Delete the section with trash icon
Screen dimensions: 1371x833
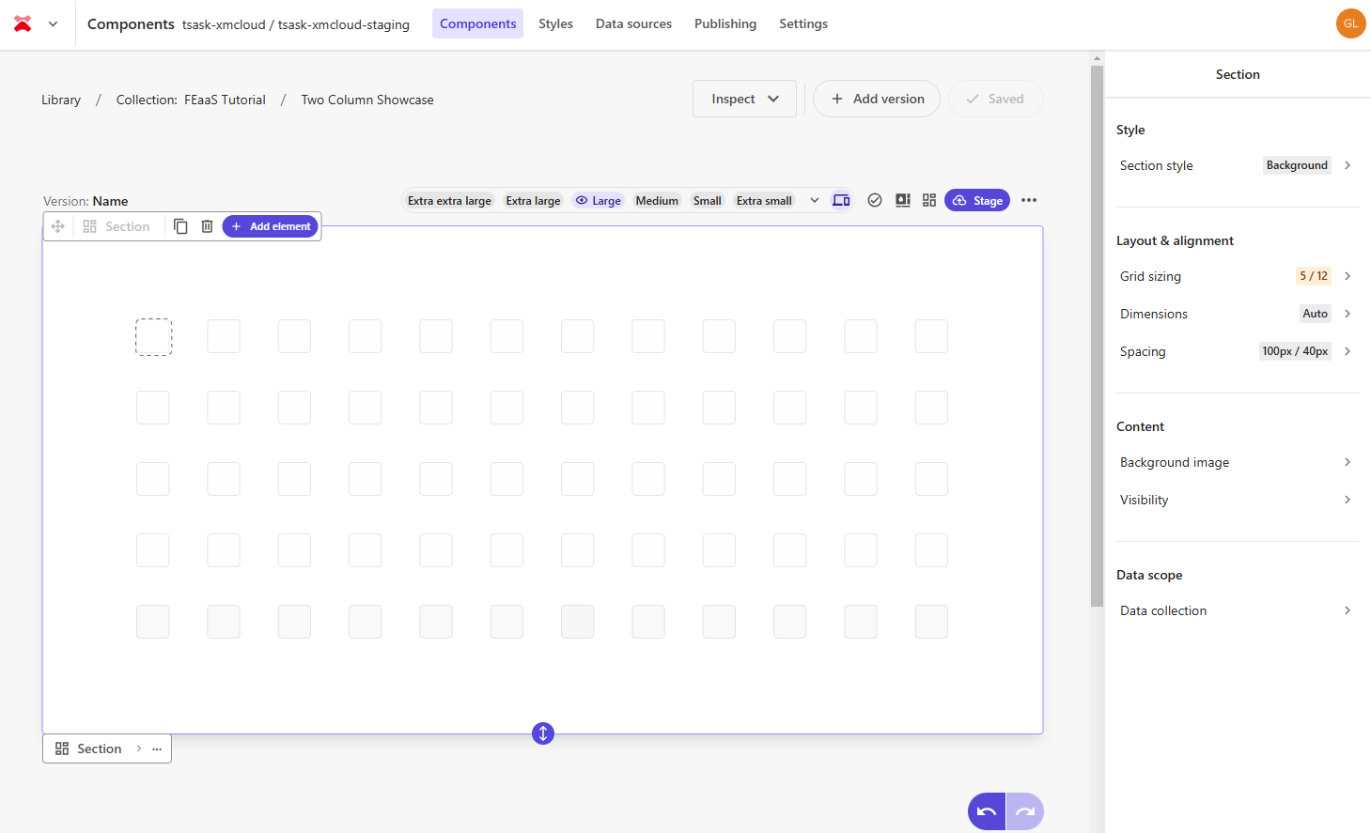[x=207, y=226]
